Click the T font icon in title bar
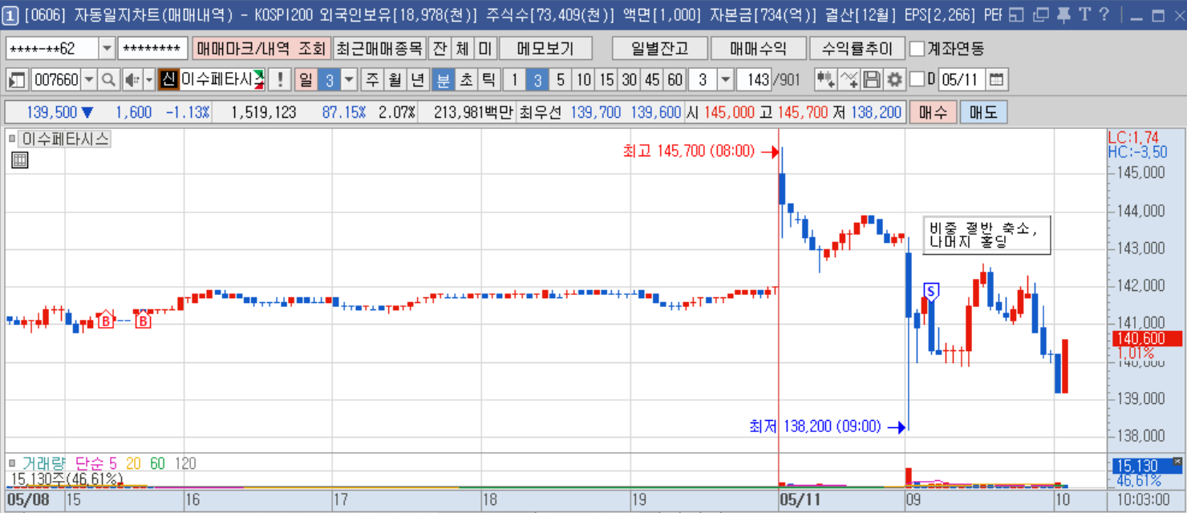 1084,14
